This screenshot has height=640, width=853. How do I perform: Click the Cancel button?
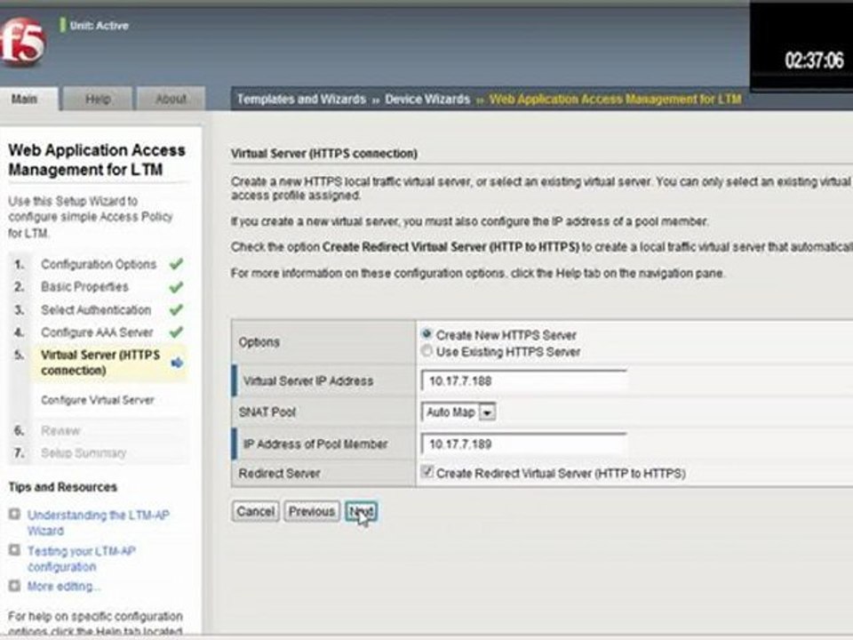(255, 512)
